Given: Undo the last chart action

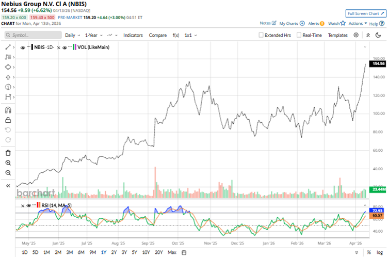Looking at the screenshot, I should 8,130.
